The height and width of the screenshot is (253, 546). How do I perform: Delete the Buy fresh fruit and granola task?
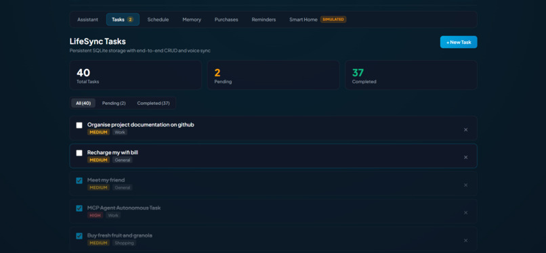(x=465, y=241)
